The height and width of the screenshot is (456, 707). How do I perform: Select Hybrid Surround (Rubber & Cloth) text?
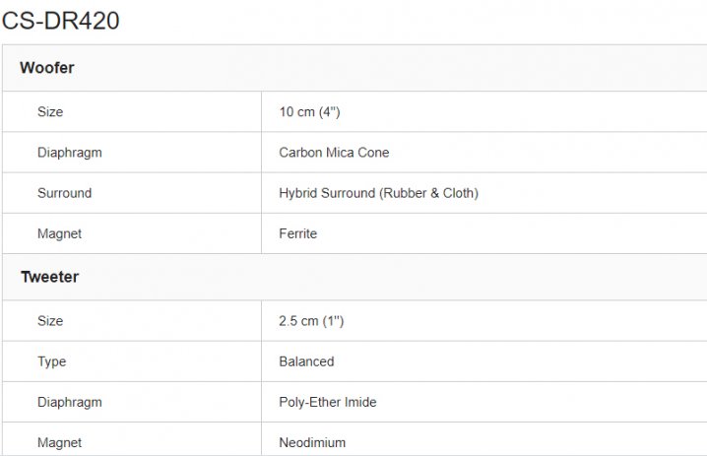coord(378,193)
